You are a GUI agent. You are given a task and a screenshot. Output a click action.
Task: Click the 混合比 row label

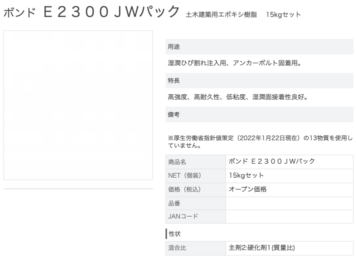coord(195,248)
